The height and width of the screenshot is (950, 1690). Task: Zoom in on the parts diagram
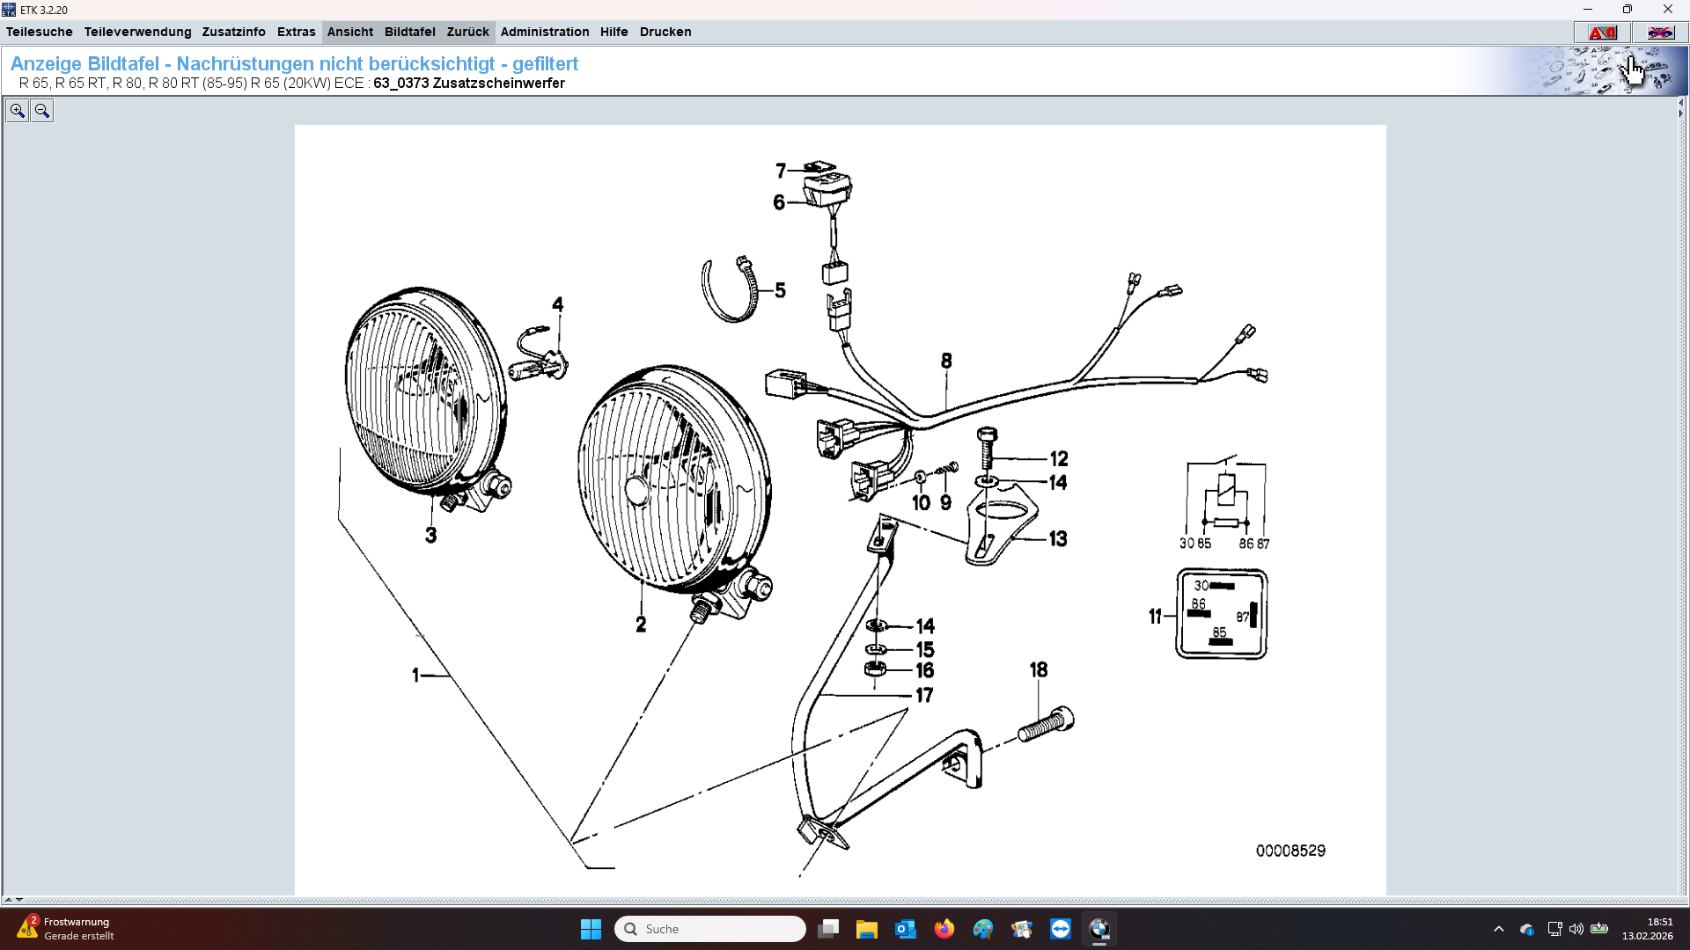pos(17,111)
